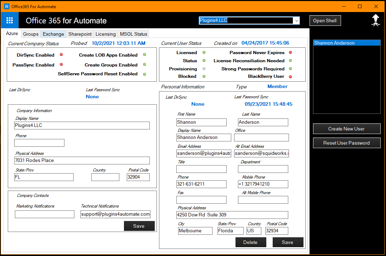The width and height of the screenshot is (386, 256).
Task: Click Strong Passwords Required indicator
Action: tap(290, 69)
